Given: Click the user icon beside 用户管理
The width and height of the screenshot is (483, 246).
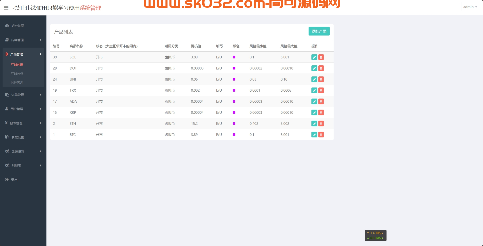Looking at the screenshot, I should 7,109.
